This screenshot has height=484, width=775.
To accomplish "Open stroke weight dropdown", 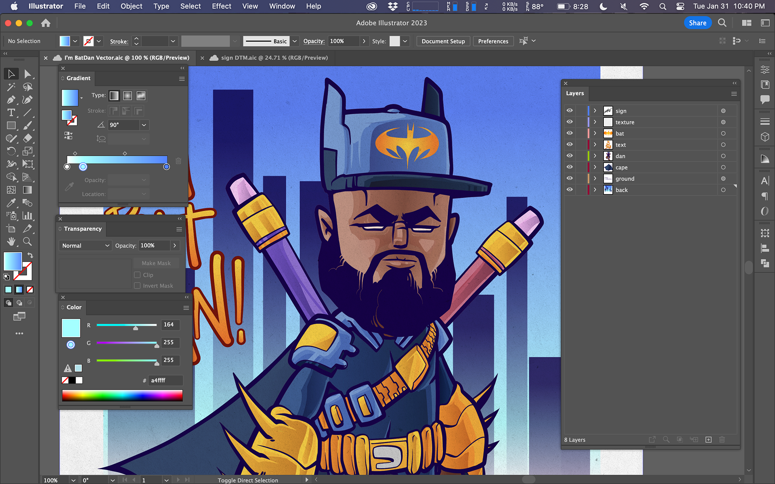I will pos(173,41).
